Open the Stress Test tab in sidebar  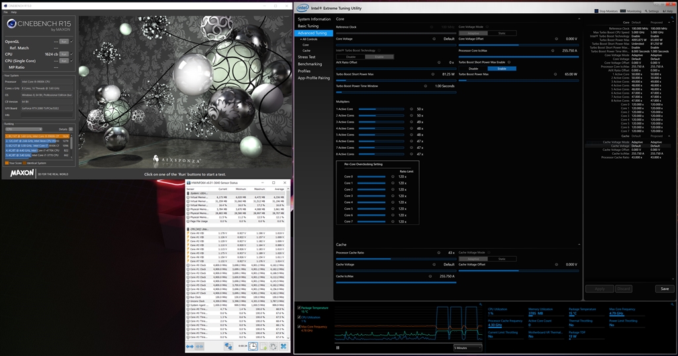tap(307, 57)
